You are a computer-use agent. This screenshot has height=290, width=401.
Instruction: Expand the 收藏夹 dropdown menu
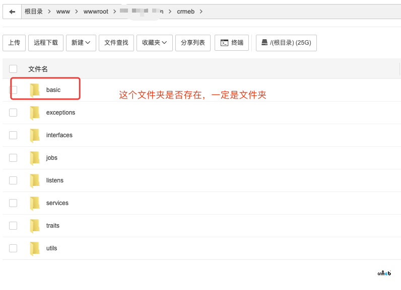point(155,43)
